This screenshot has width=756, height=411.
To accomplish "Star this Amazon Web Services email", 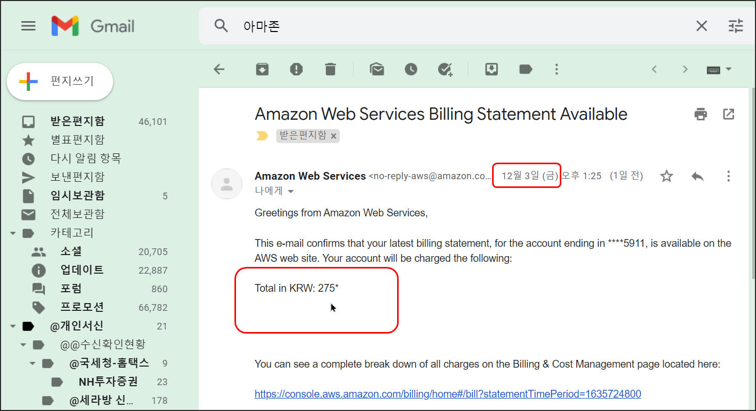I will [667, 176].
